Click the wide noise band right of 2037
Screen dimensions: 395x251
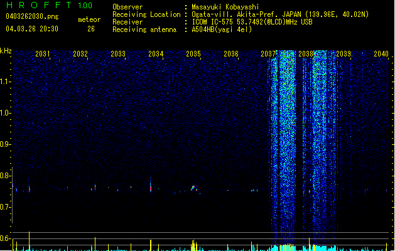click(x=288, y=149)
